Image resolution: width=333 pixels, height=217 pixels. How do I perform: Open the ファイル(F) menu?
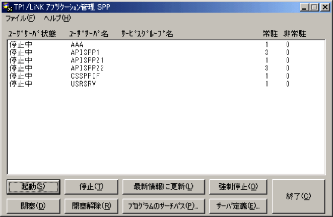(20, 18)
